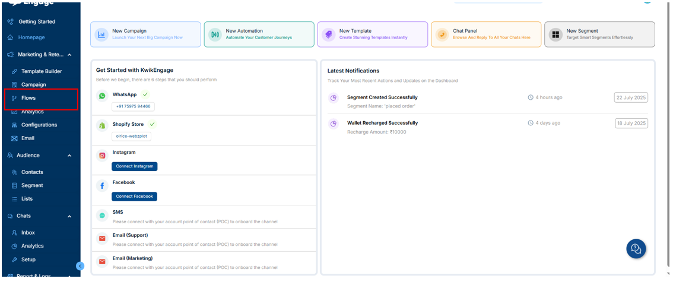Click the WhatsApp phone number link

133,106
